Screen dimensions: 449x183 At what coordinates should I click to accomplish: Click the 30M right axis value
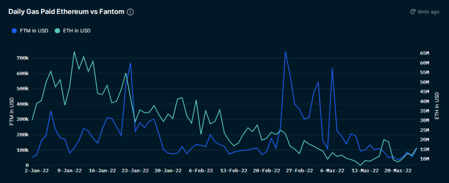[424, 121]
